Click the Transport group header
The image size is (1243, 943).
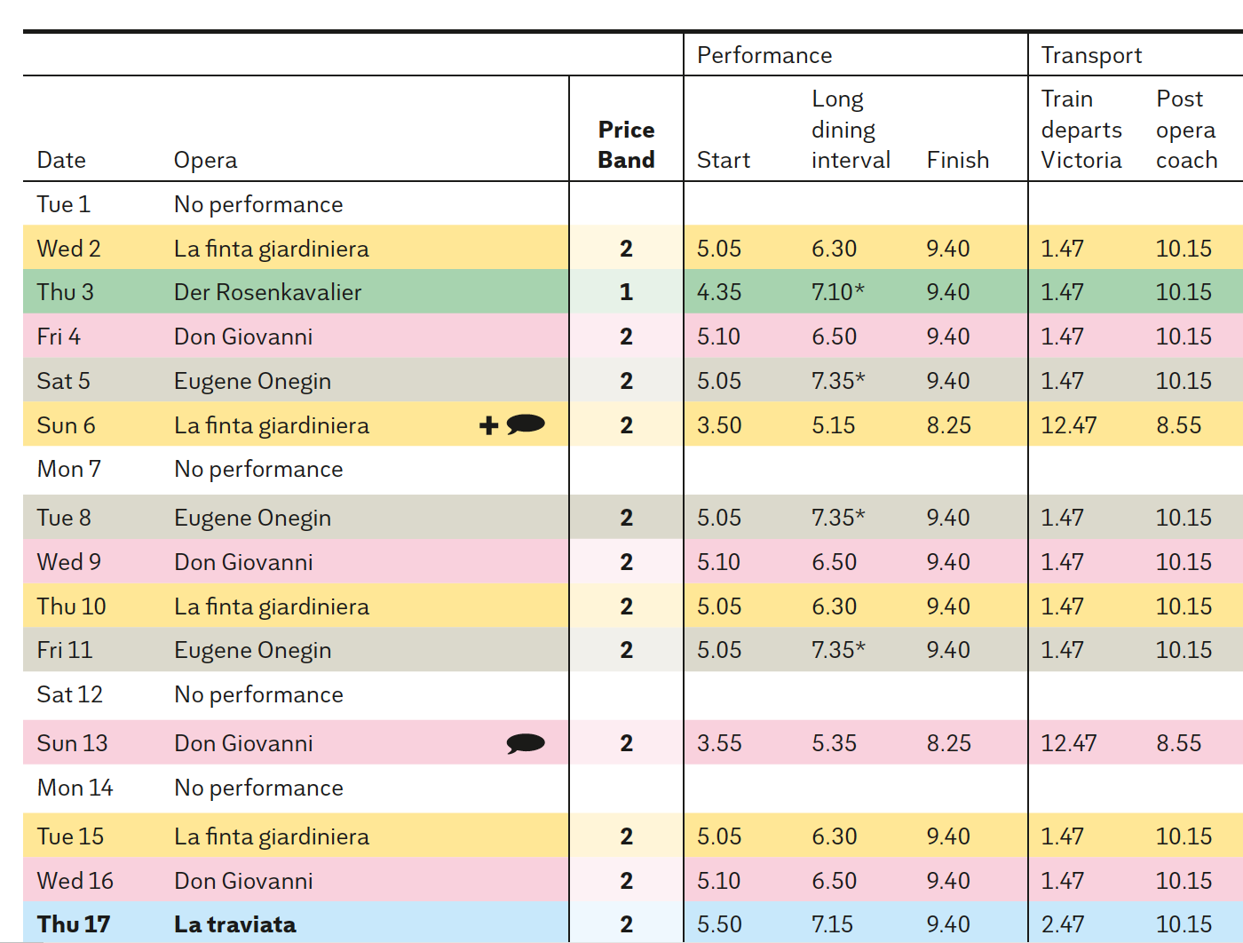coord(1091,55)
